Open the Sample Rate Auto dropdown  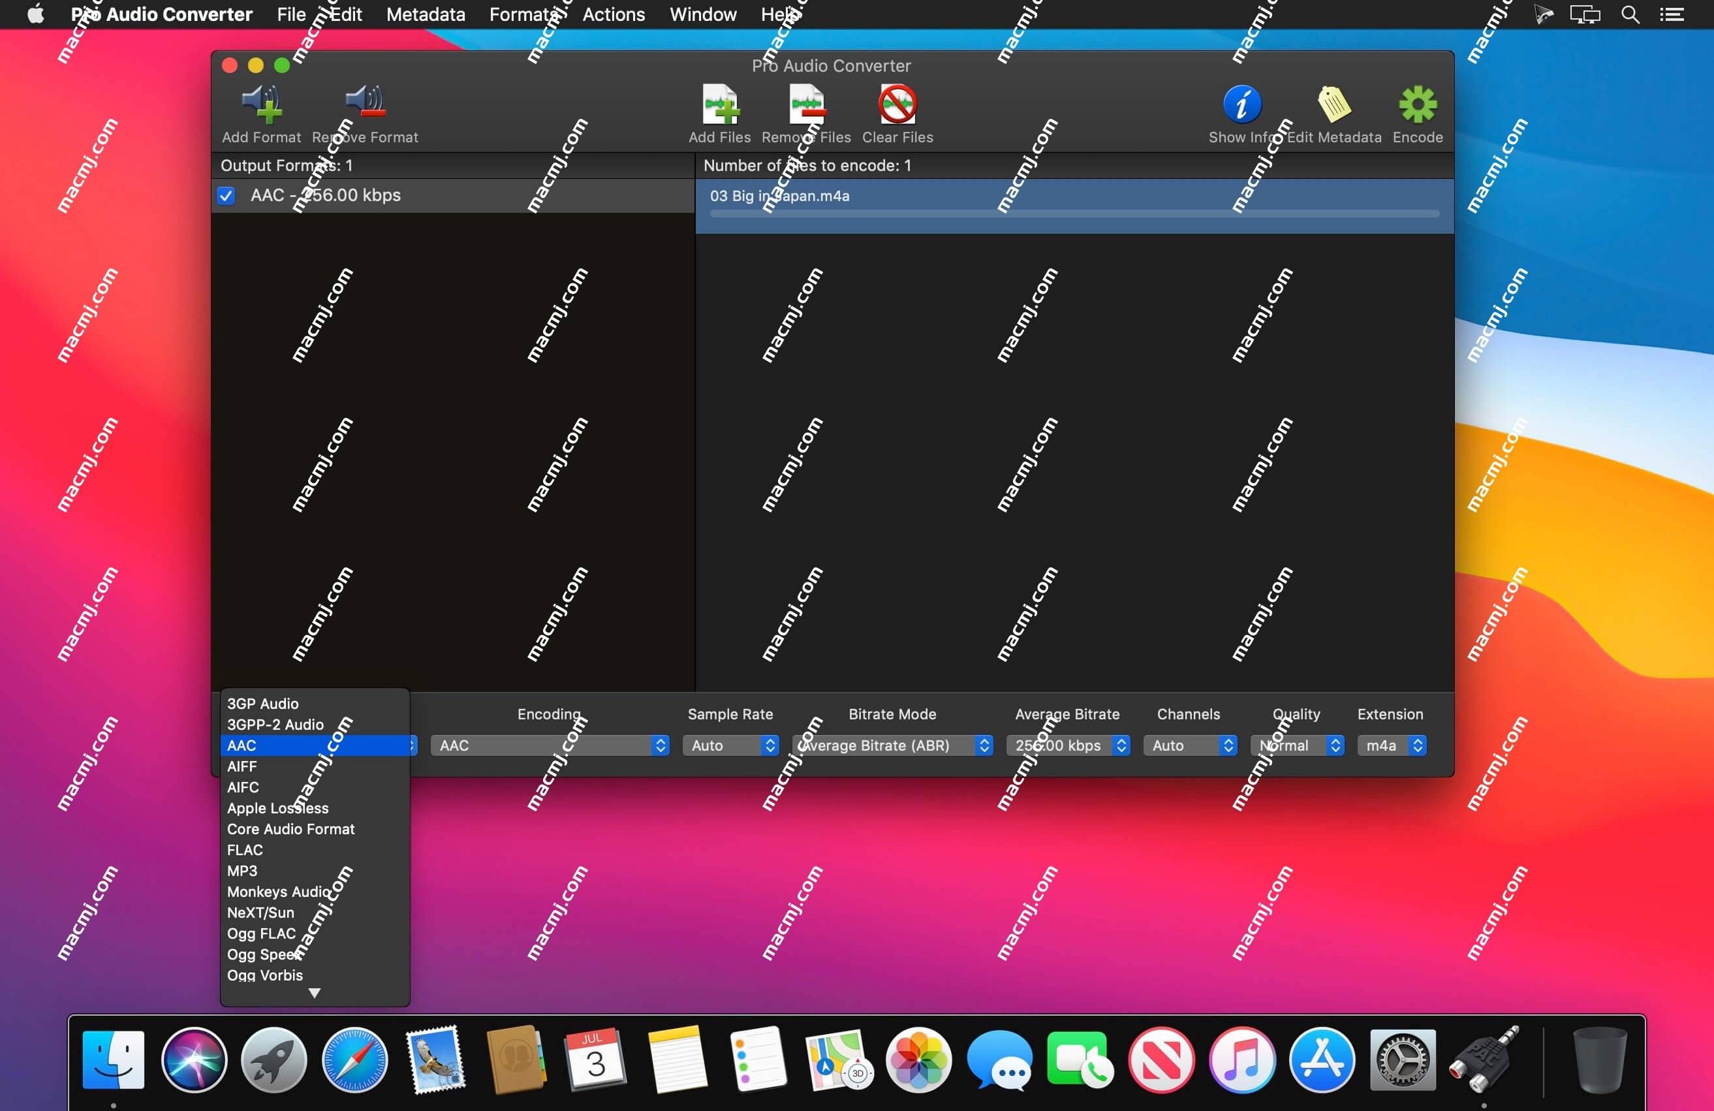click(x=731, y=745)
